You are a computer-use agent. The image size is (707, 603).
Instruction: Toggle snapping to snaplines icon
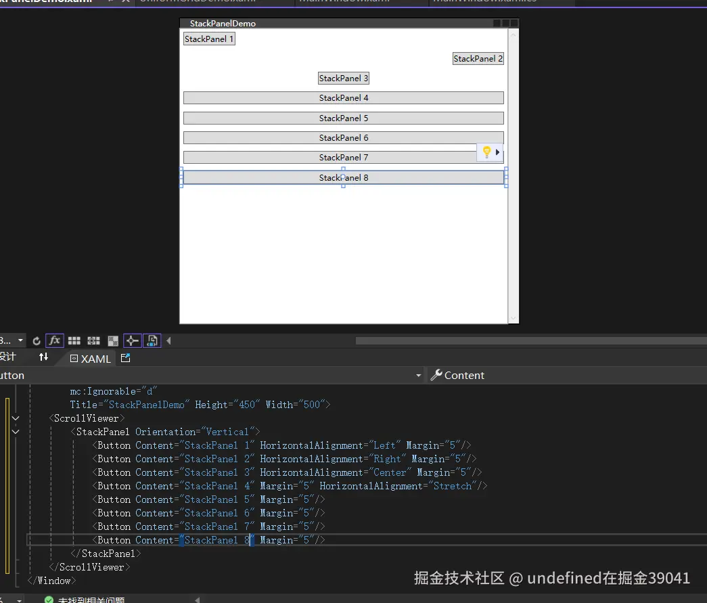pyautogui.click(x=132, y=340)
